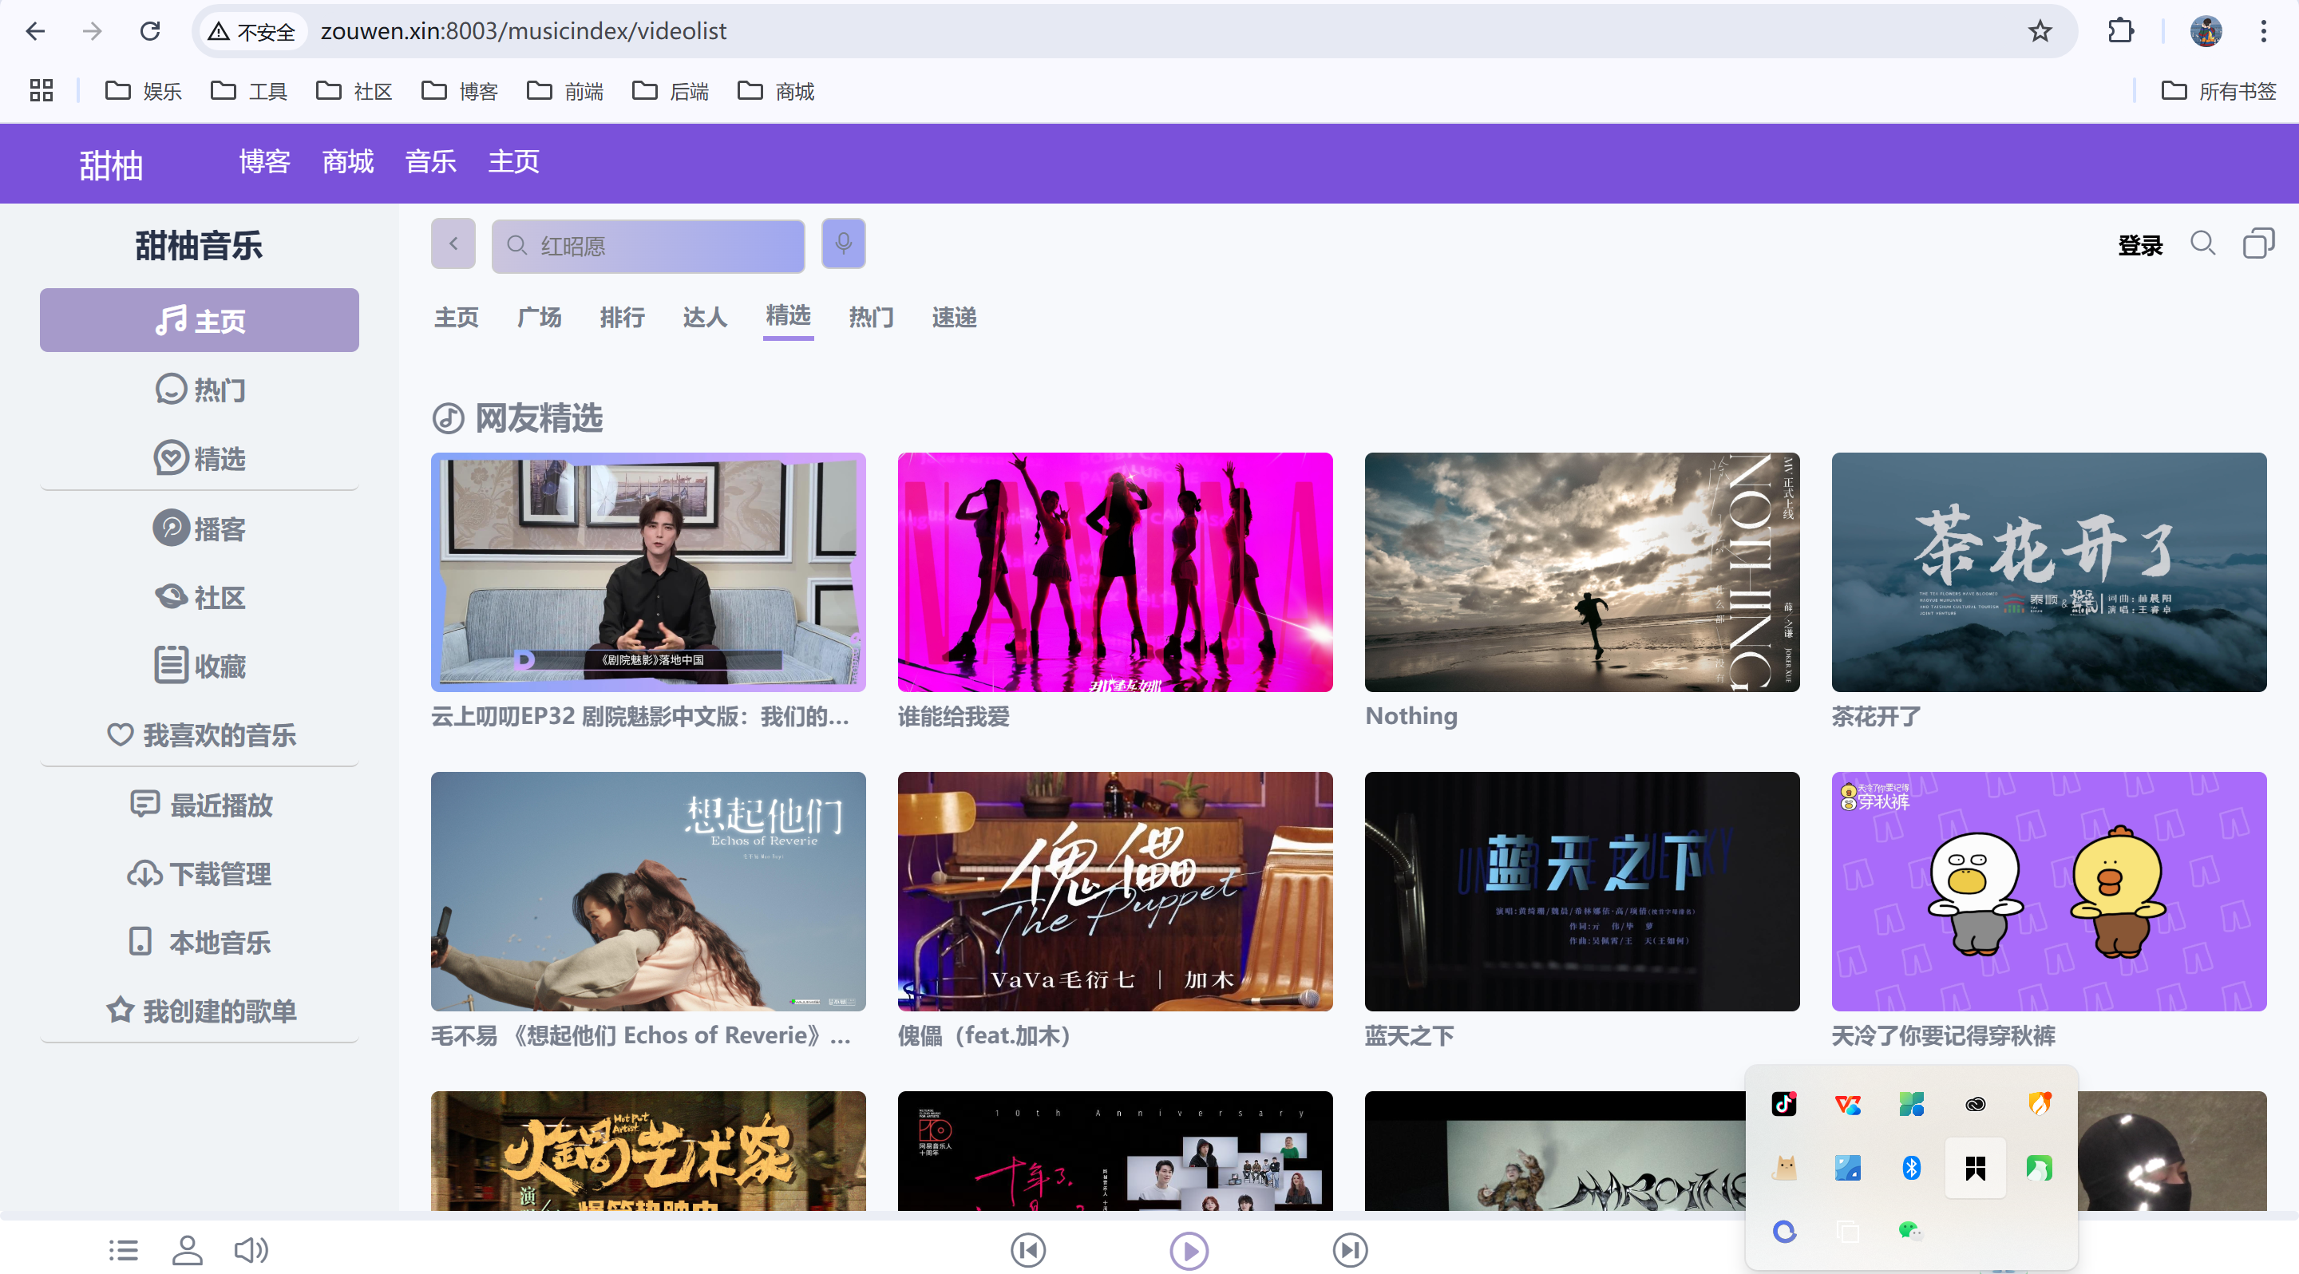
Task: Click 商城 in the purple navigation bar
Action: tap(348, 161)
